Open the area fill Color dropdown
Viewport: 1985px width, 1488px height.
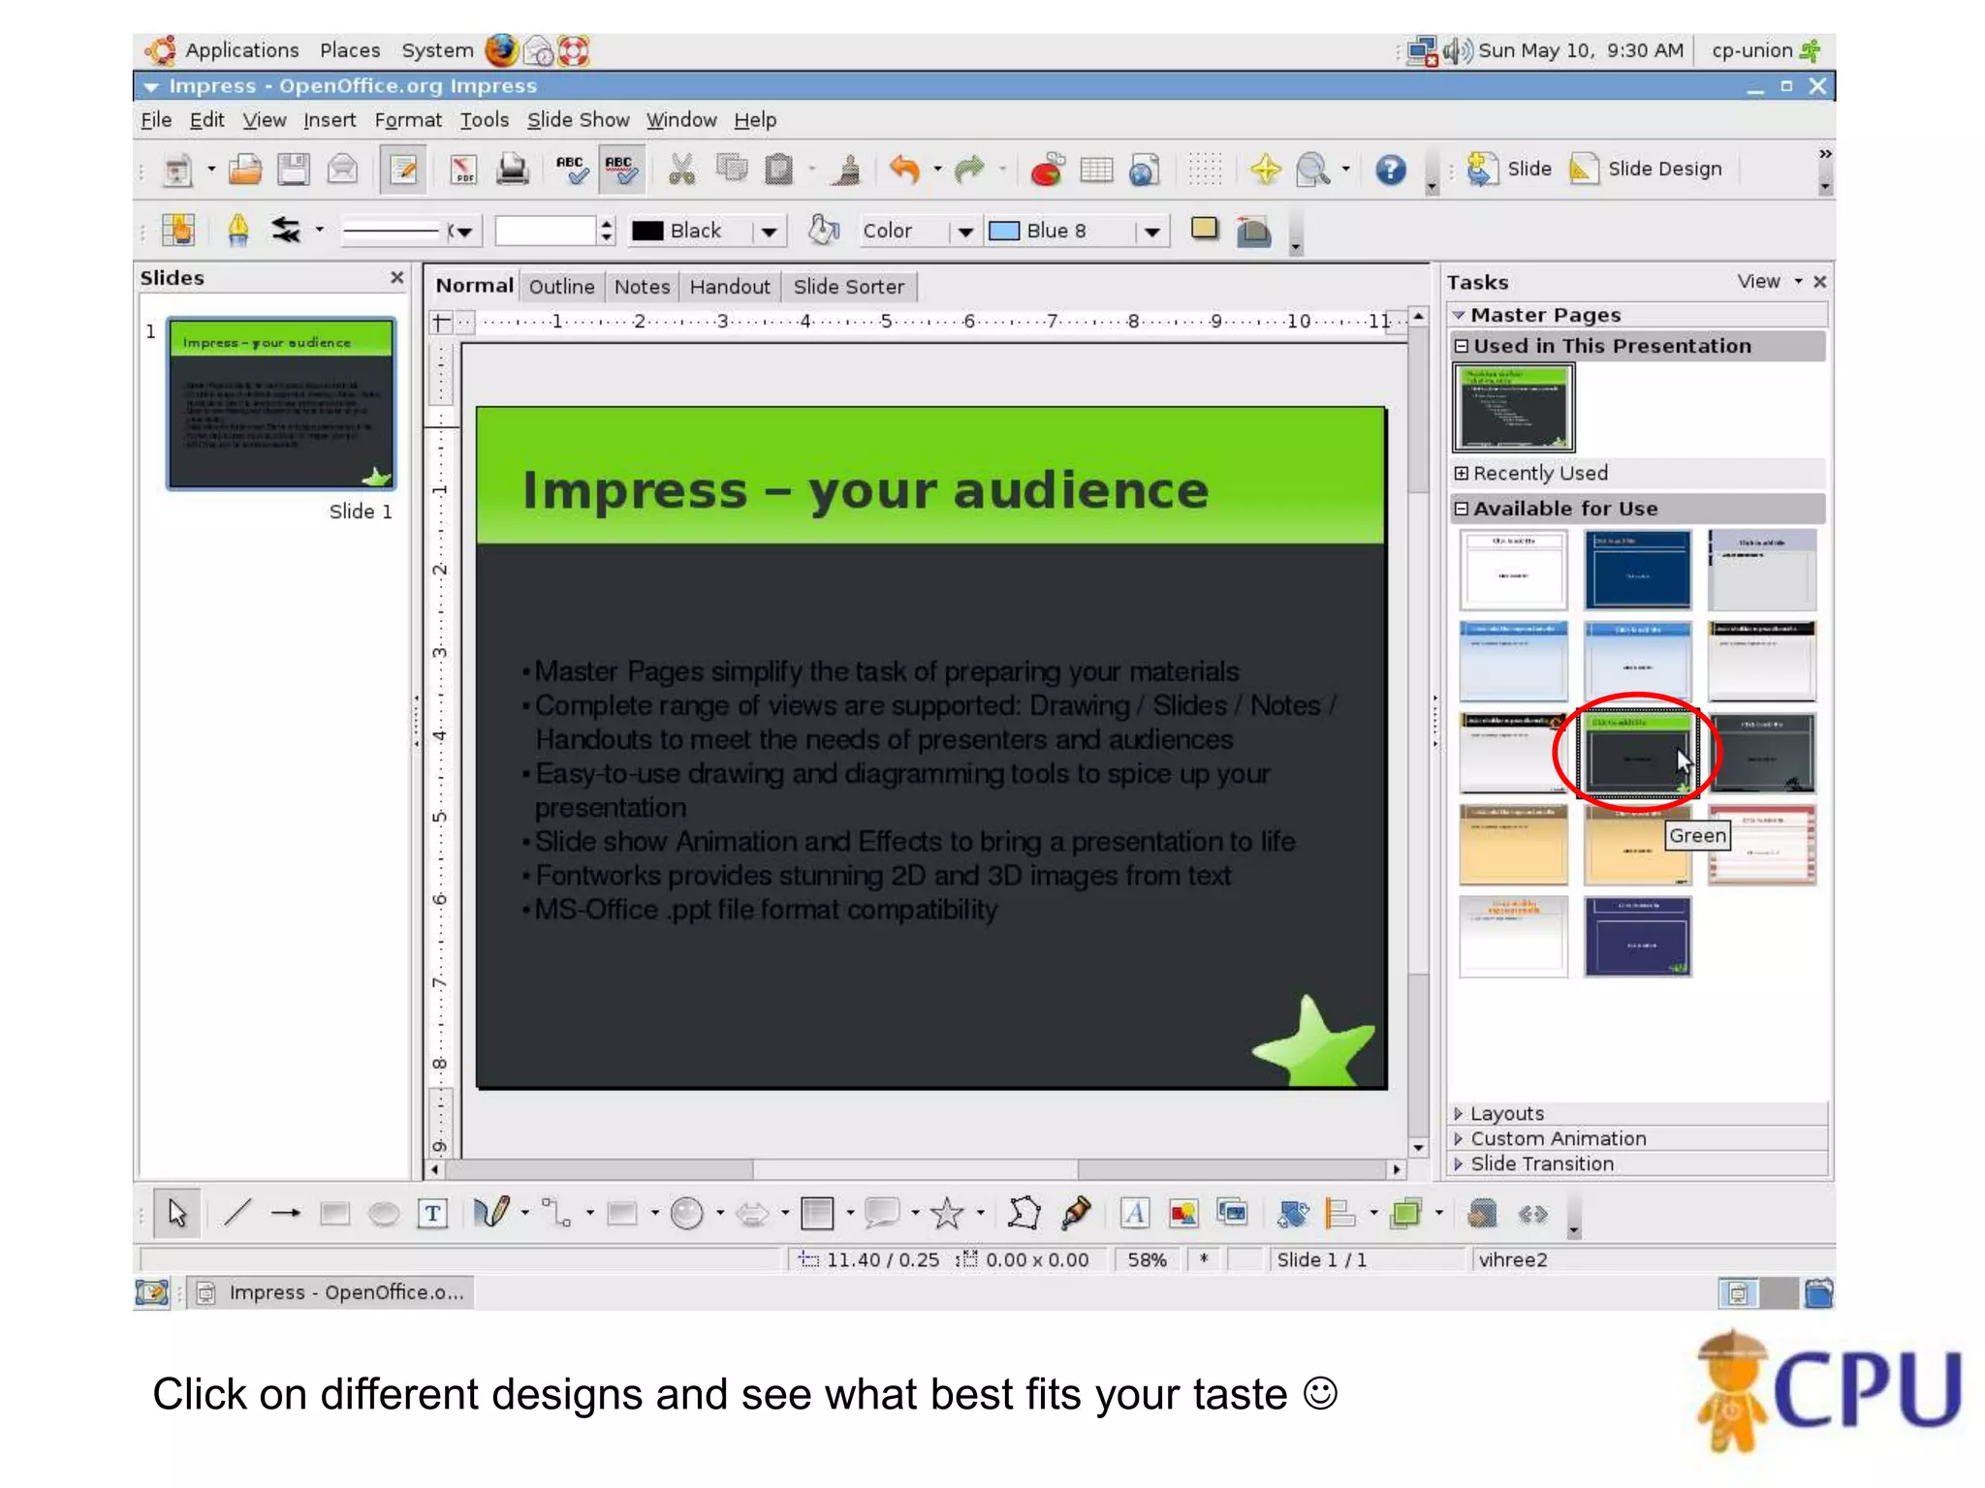tap(964, 232)
